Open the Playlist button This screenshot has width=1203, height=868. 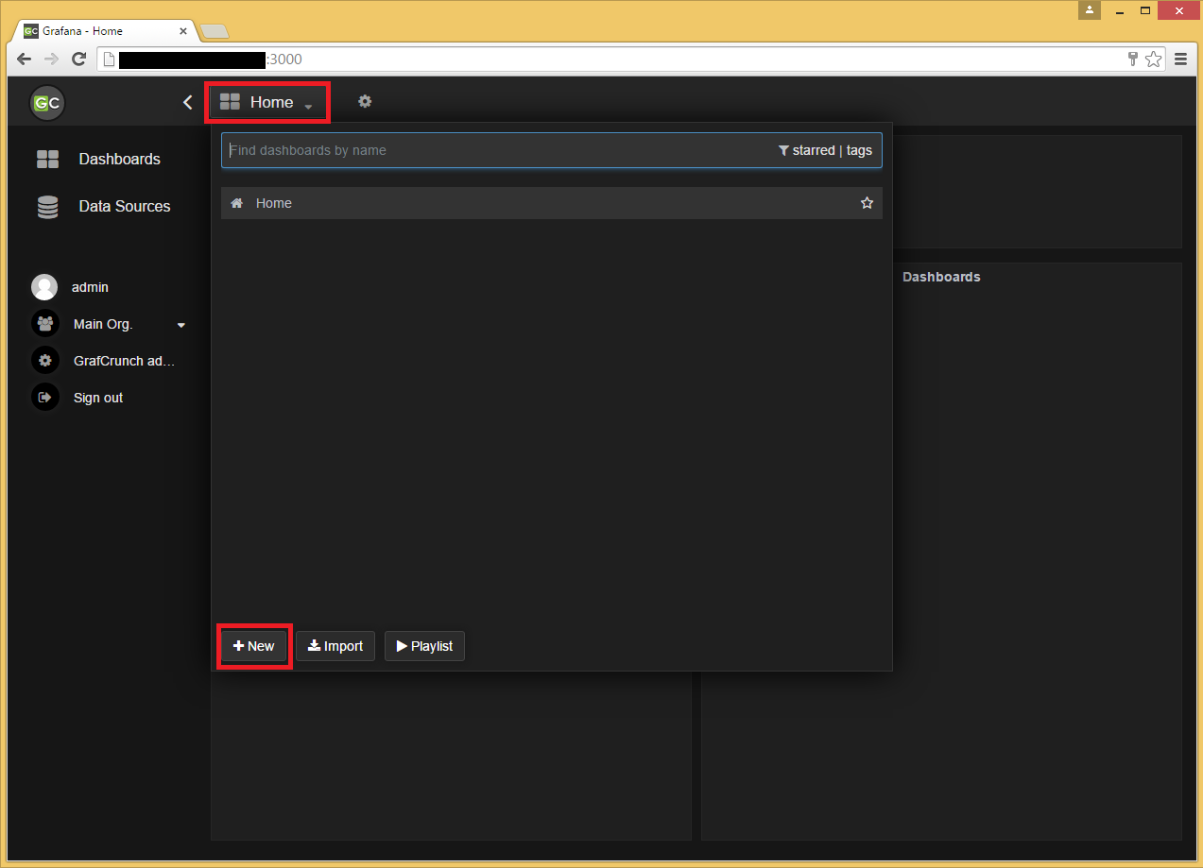coord(424,646)
